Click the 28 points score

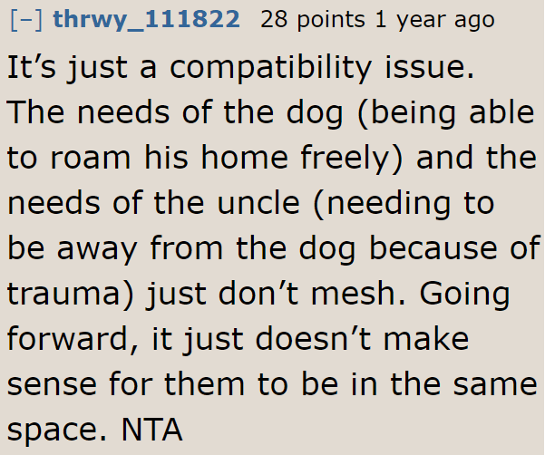click(313, 20)
